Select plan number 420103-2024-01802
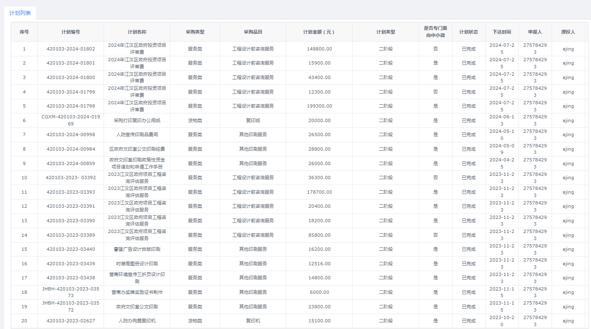The width and height of the screenshot is (591, 329). coord(70,49)
